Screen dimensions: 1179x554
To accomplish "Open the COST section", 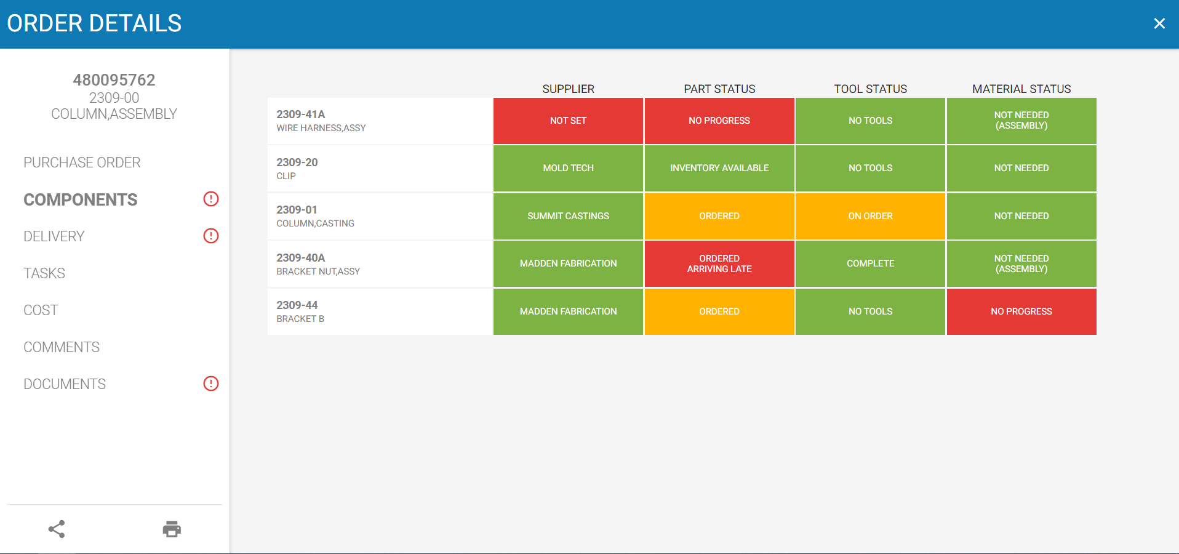I will click(x=41, y=310).
